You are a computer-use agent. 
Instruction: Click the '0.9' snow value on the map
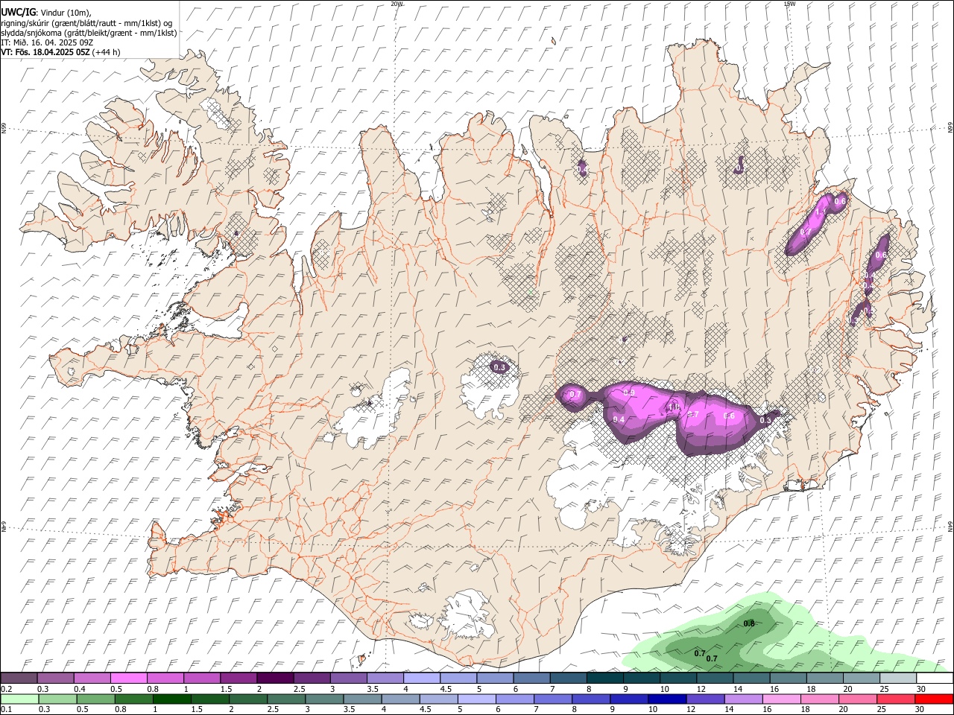pyautogui.click(x=629, y=393)
